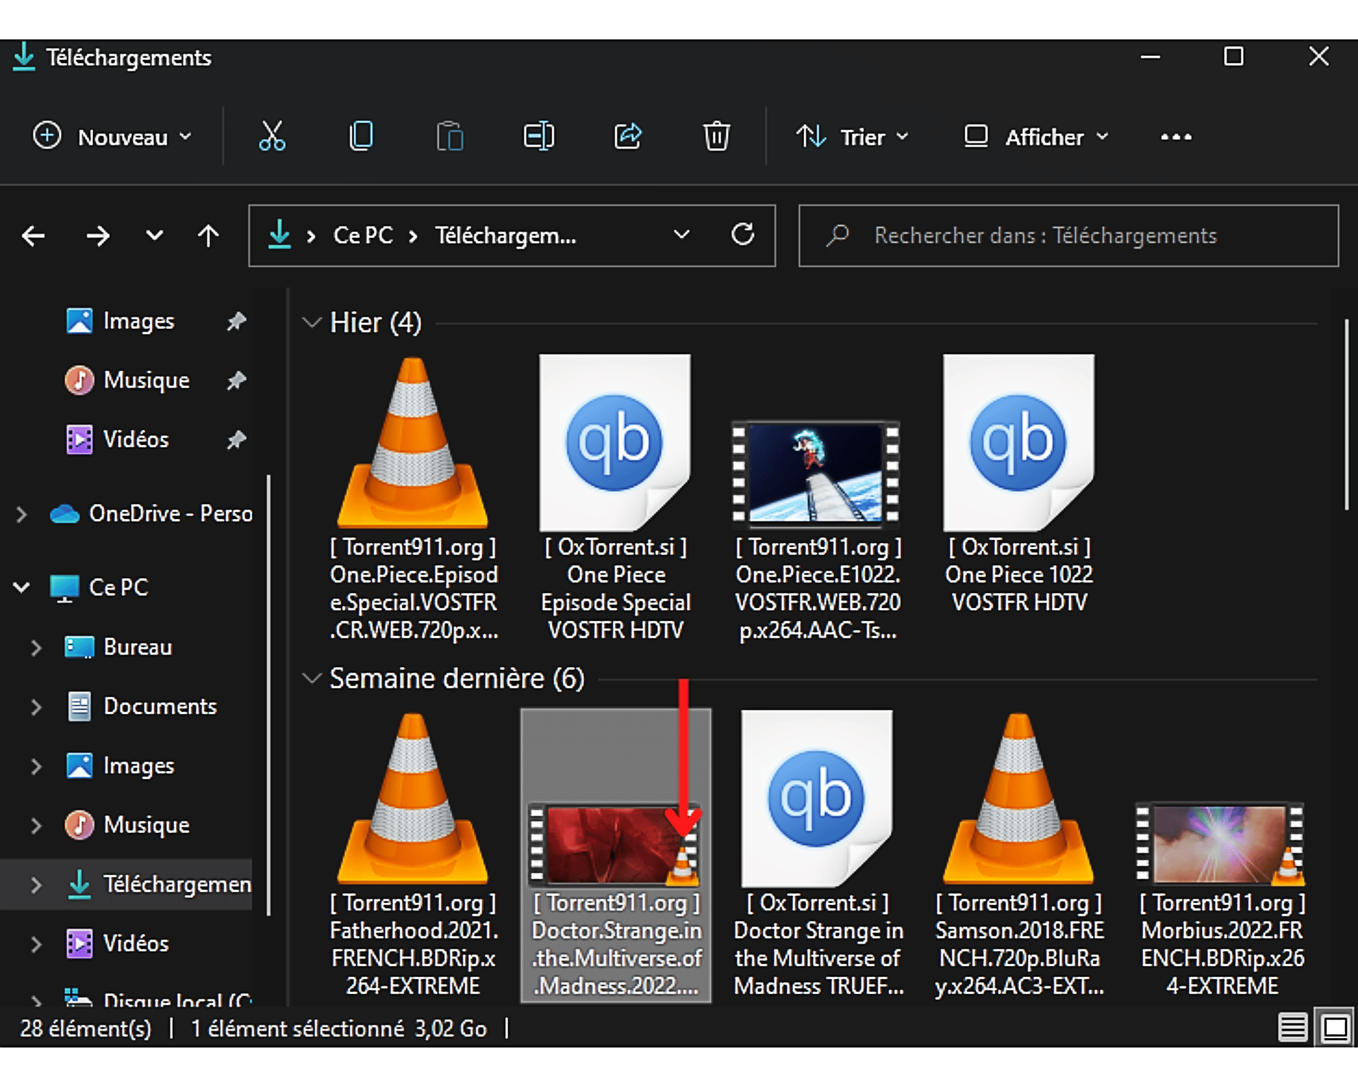Unpin Vidéos from quick access
This screenshot has width=1358, height=1087.
[x=236, y=440]
